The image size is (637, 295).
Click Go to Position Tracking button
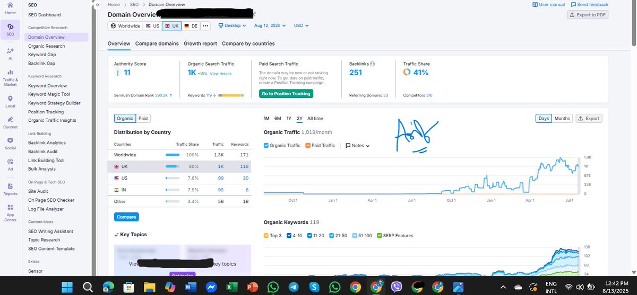tap(286, 94)
